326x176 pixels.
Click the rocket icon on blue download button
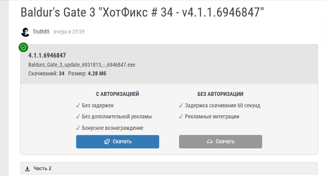107,142
